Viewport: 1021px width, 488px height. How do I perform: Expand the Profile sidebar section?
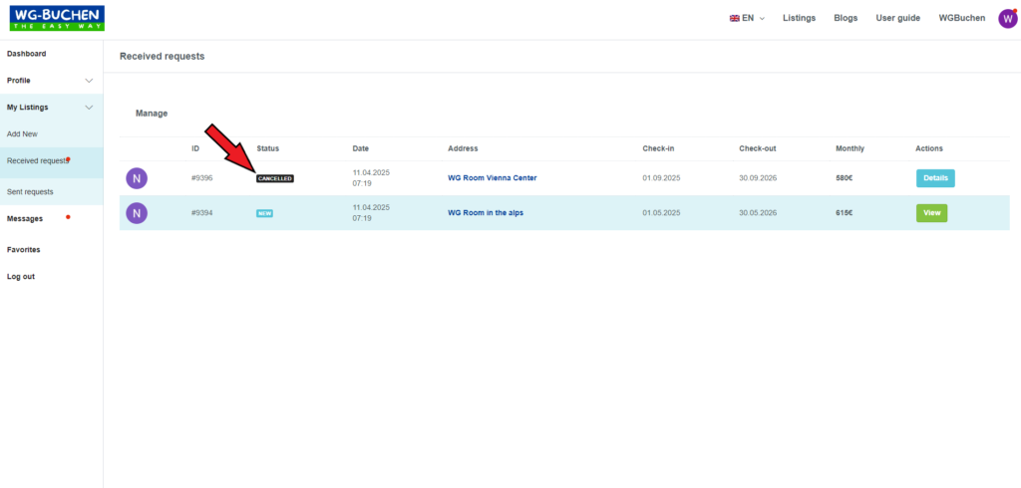pos(52,81)
